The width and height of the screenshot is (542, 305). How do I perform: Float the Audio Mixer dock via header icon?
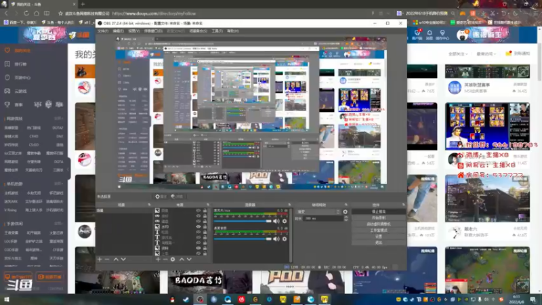[x=289, y=205]
